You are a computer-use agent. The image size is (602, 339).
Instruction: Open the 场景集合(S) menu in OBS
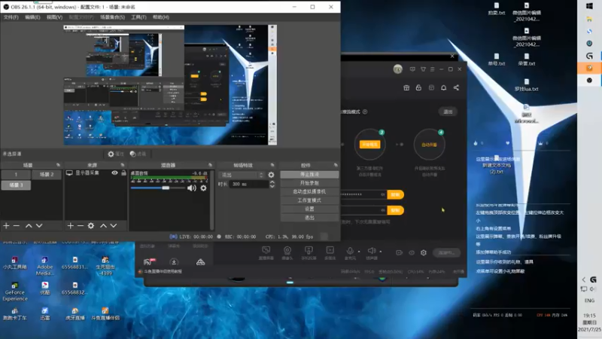click(x=112, y=17)
